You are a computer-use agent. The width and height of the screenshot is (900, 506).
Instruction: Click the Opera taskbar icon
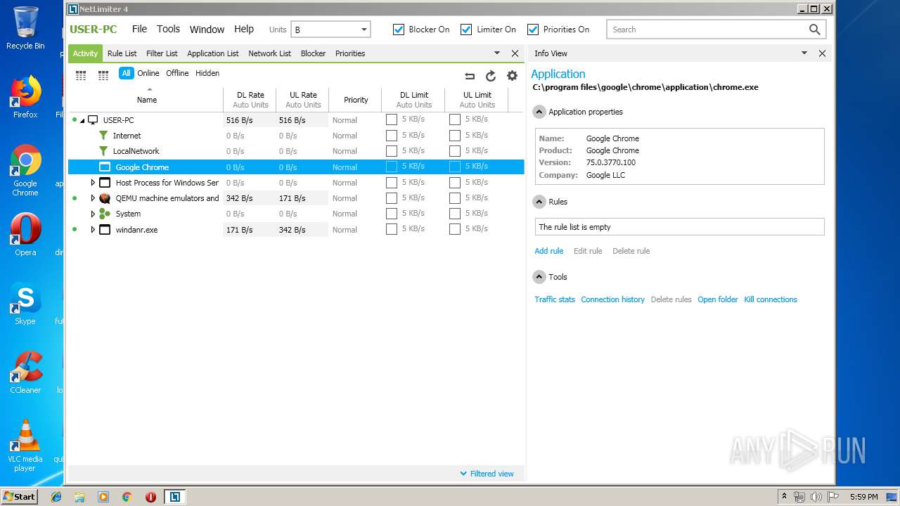click(x=150, y=497)
